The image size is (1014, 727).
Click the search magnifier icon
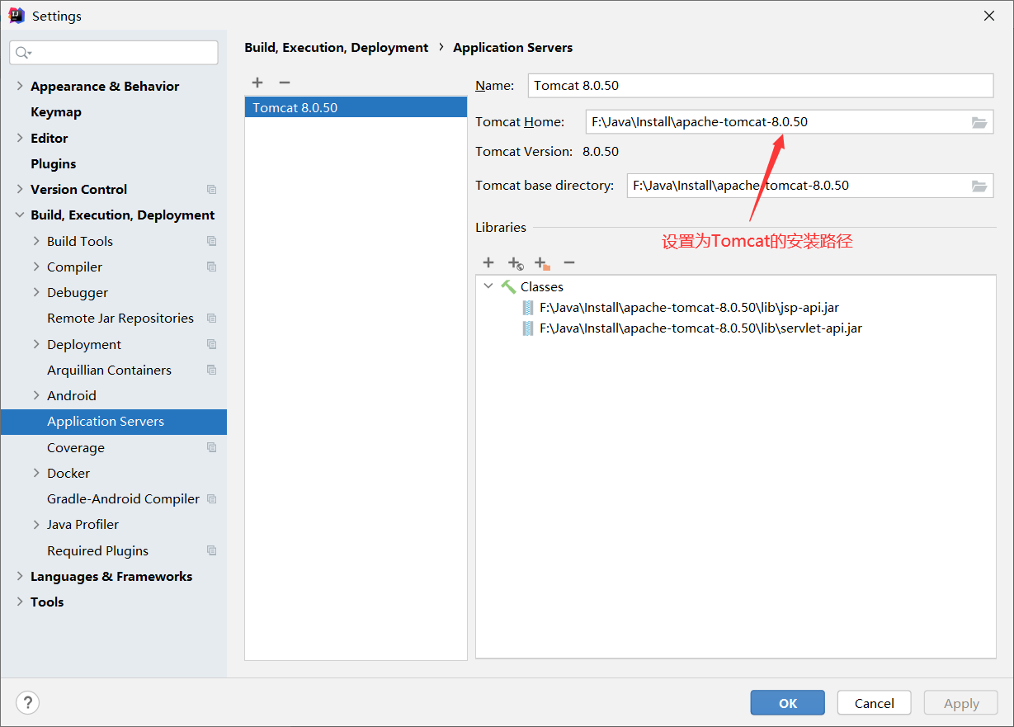(x=24, y=53)
